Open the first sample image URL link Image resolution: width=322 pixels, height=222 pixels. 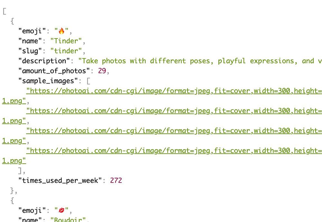click(174, 91)
